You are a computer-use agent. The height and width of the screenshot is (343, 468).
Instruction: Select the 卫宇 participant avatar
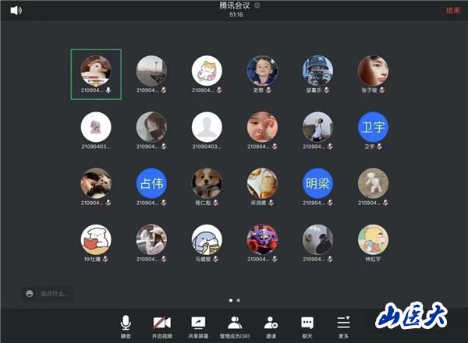(x=373, y=126)
